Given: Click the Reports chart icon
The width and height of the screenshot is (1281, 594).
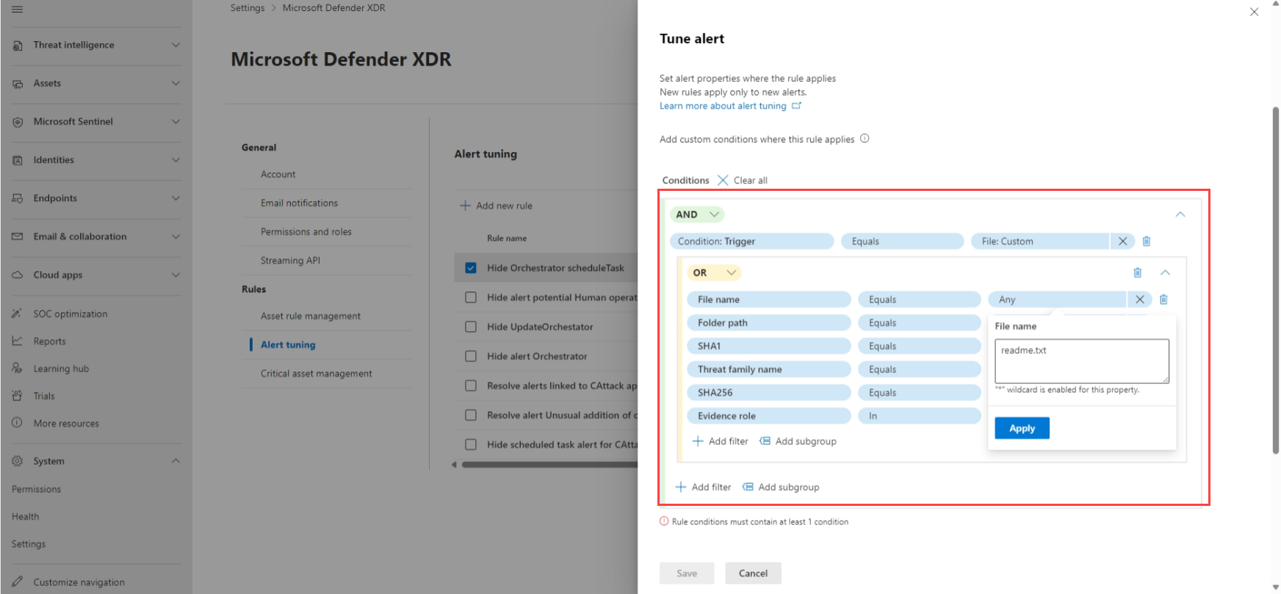Looking at the screenshot, I should (x=17, y=341).
